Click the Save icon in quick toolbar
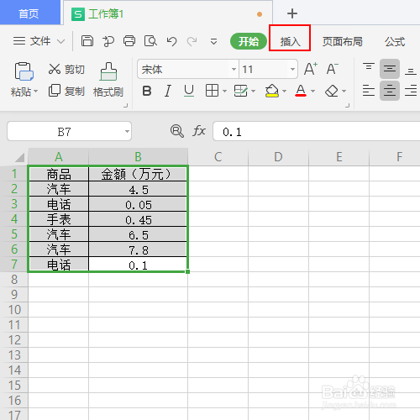Screen dimensions: 420x420 coord(87,41)
